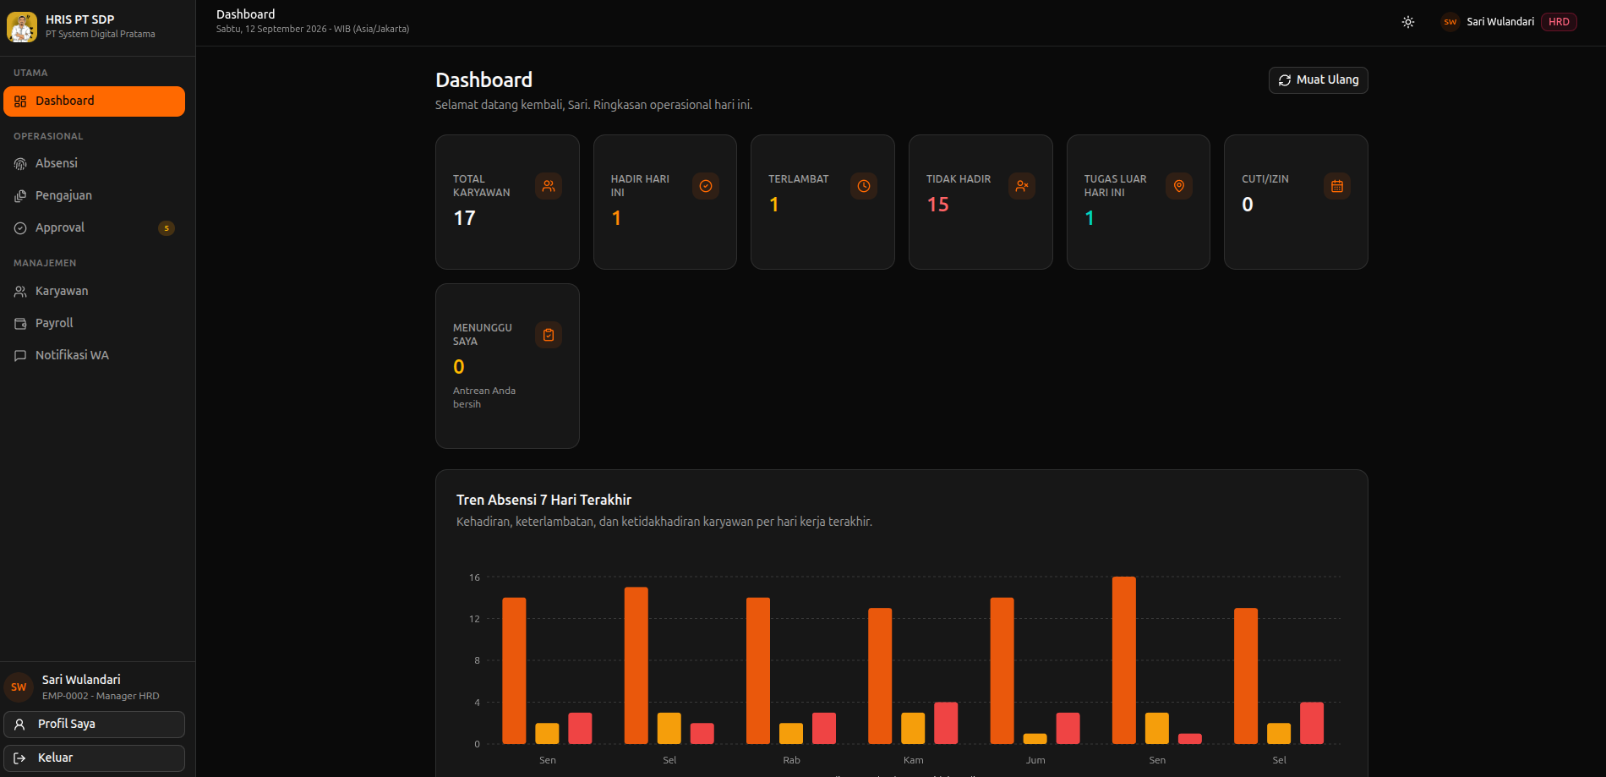1606x777 pixels.
Task: Click the Keluar logout button
Action: pyautogui.click(x=94, y=758)
